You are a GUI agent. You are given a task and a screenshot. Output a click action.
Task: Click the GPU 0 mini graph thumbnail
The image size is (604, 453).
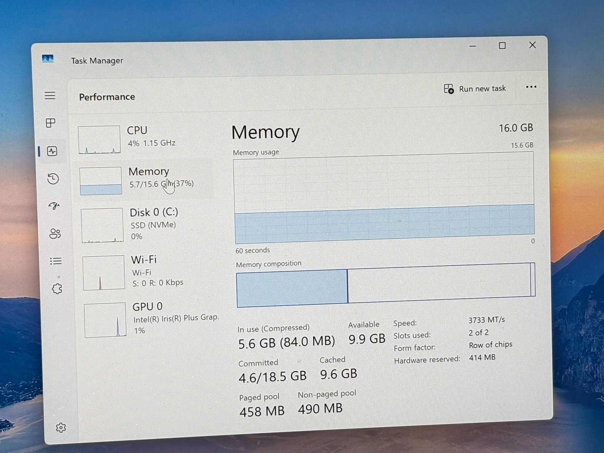click(105, 320)
